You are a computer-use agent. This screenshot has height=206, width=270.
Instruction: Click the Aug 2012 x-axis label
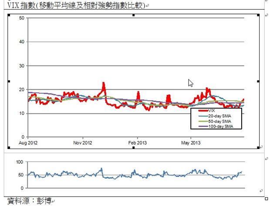click(28, 142)
